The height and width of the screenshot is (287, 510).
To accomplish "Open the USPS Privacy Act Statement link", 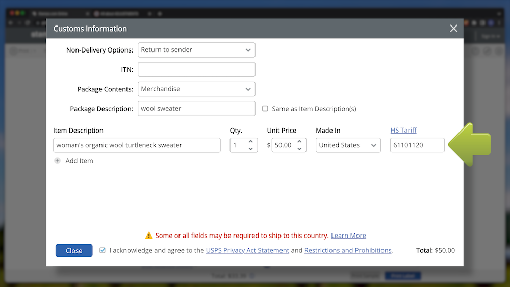I will click(x=247, y=251).
